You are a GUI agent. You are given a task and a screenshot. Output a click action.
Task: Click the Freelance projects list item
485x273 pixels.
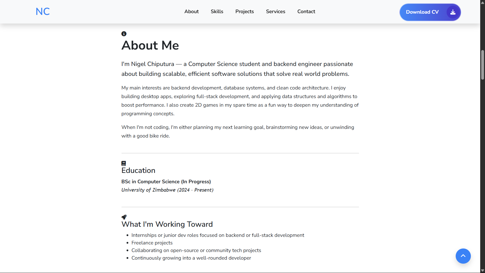(152, 243)
